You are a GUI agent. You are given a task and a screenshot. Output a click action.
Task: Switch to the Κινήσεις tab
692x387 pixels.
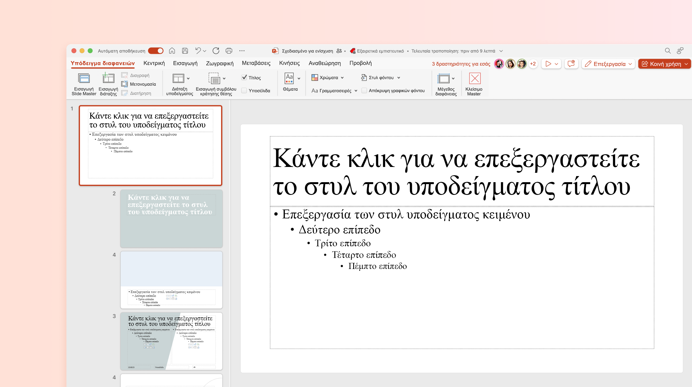click(289, 63)
